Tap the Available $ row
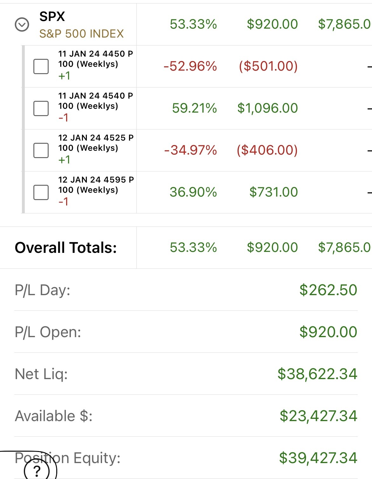The image size is (372, 479). pyautogui.click(x=186, y=416)
